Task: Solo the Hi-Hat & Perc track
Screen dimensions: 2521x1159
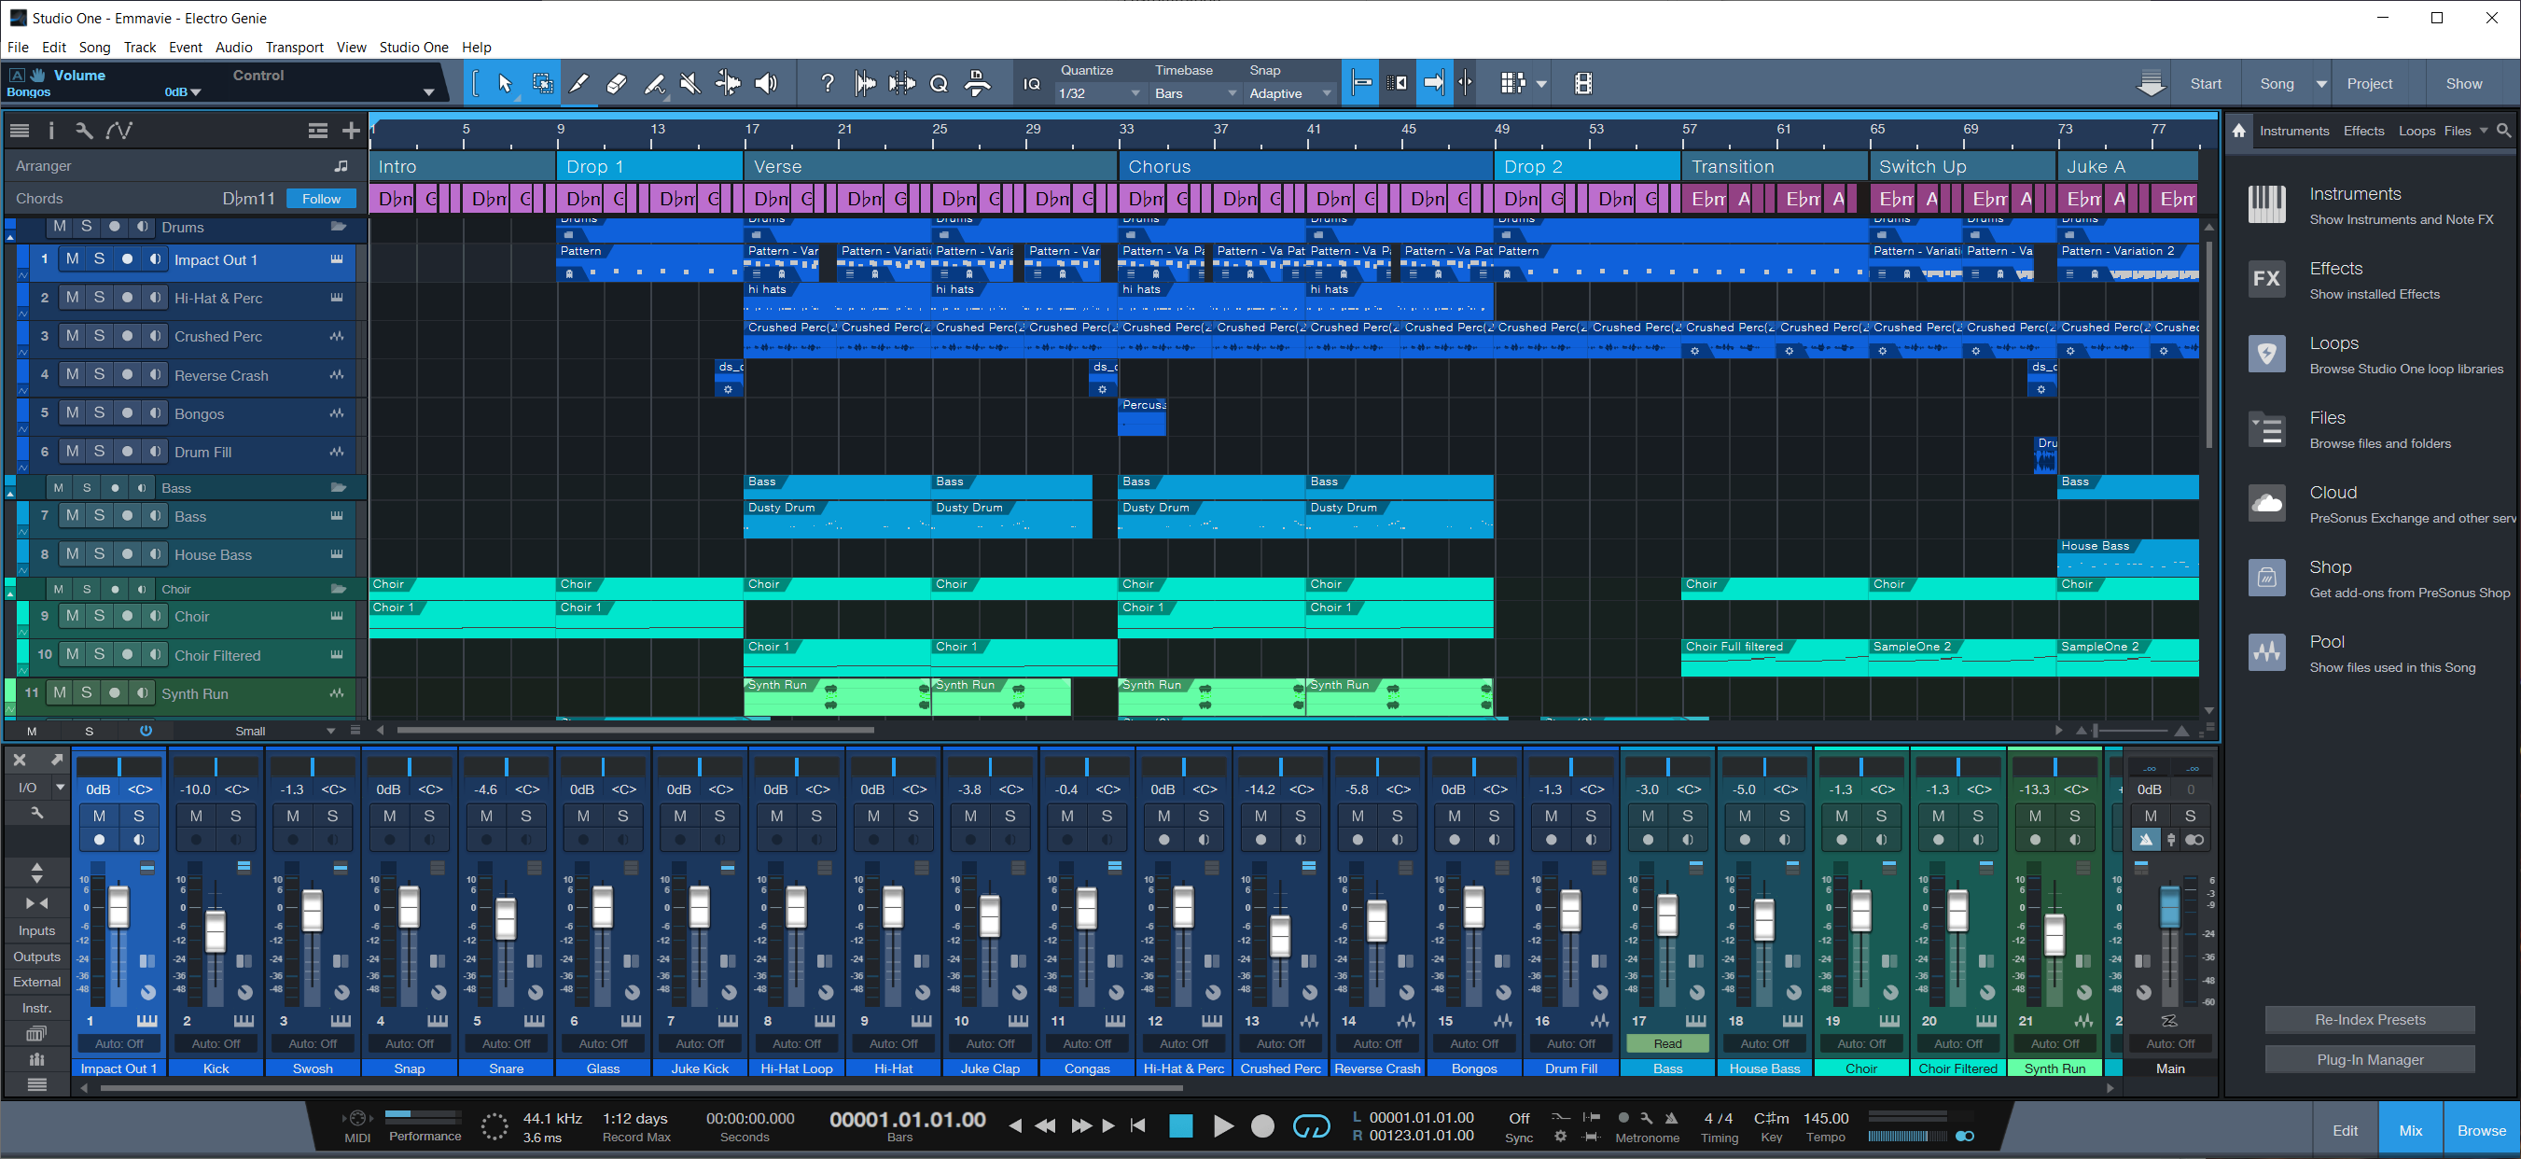Action: [100, 298]
